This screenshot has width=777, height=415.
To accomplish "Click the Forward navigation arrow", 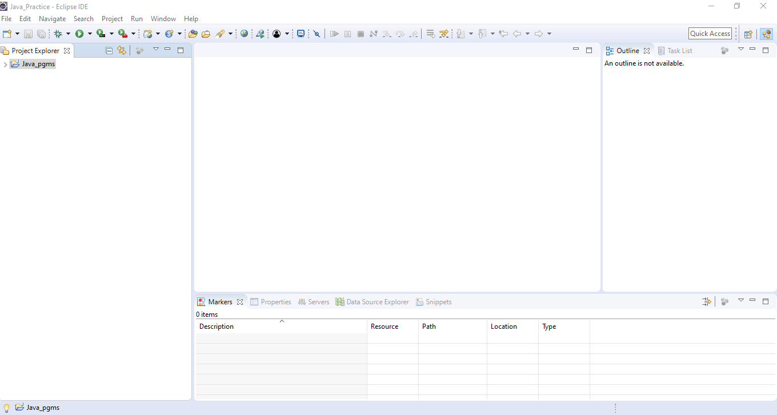I will pos(538,34).
